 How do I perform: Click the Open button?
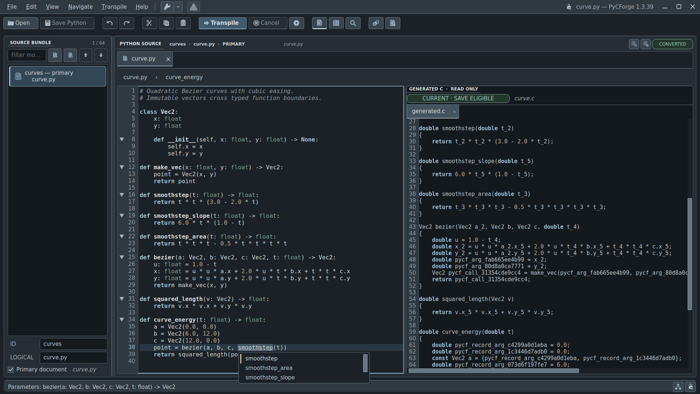(20, 23)
